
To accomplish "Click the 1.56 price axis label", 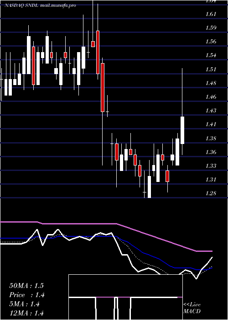I will (x=211, y=42).
